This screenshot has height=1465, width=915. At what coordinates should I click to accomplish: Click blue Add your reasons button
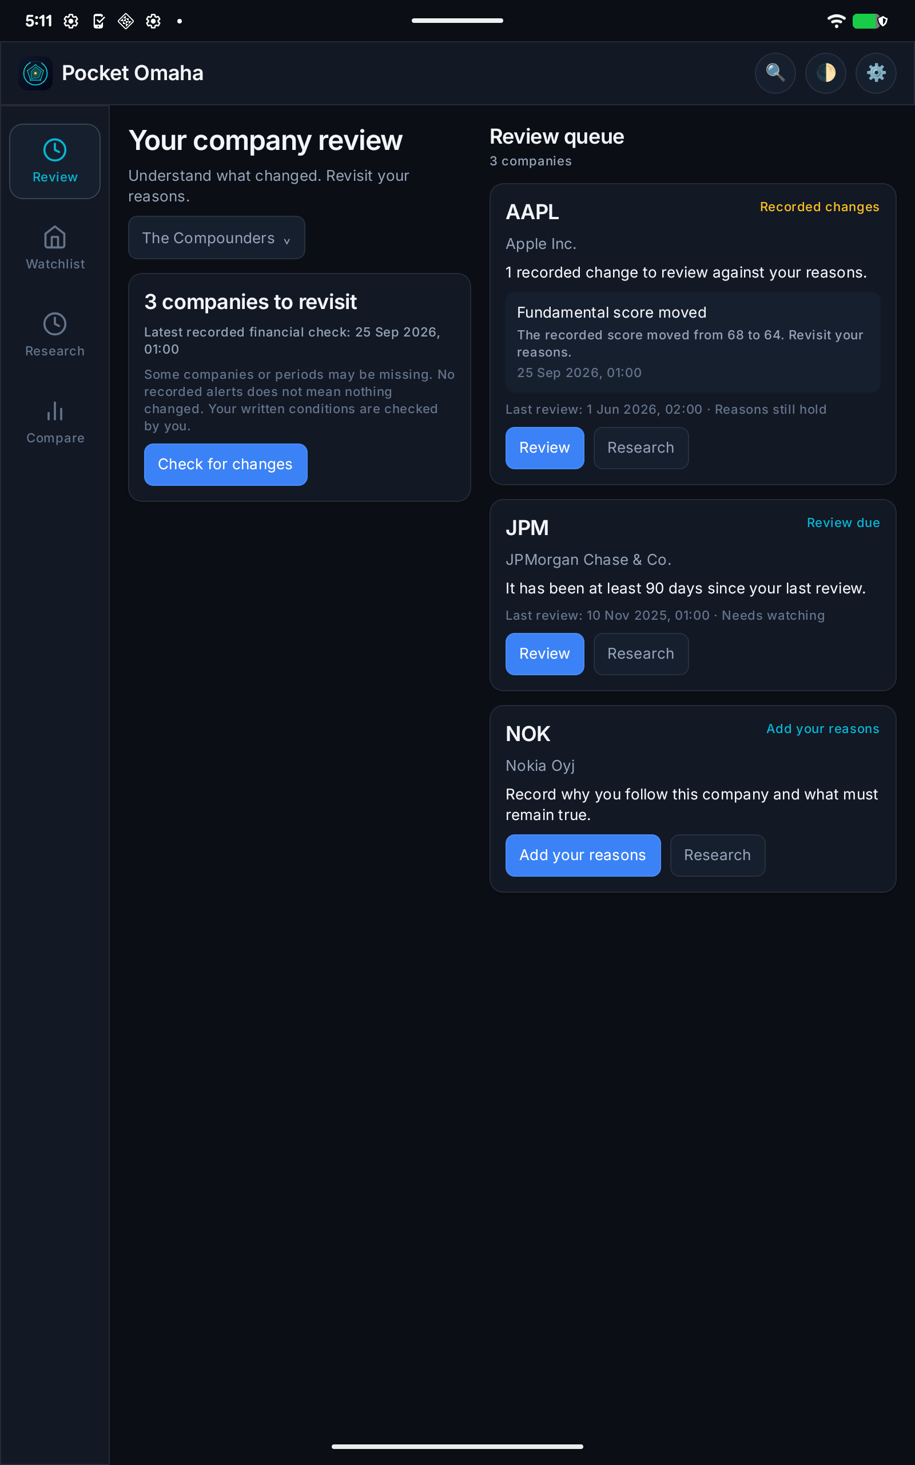pos(583,856)
